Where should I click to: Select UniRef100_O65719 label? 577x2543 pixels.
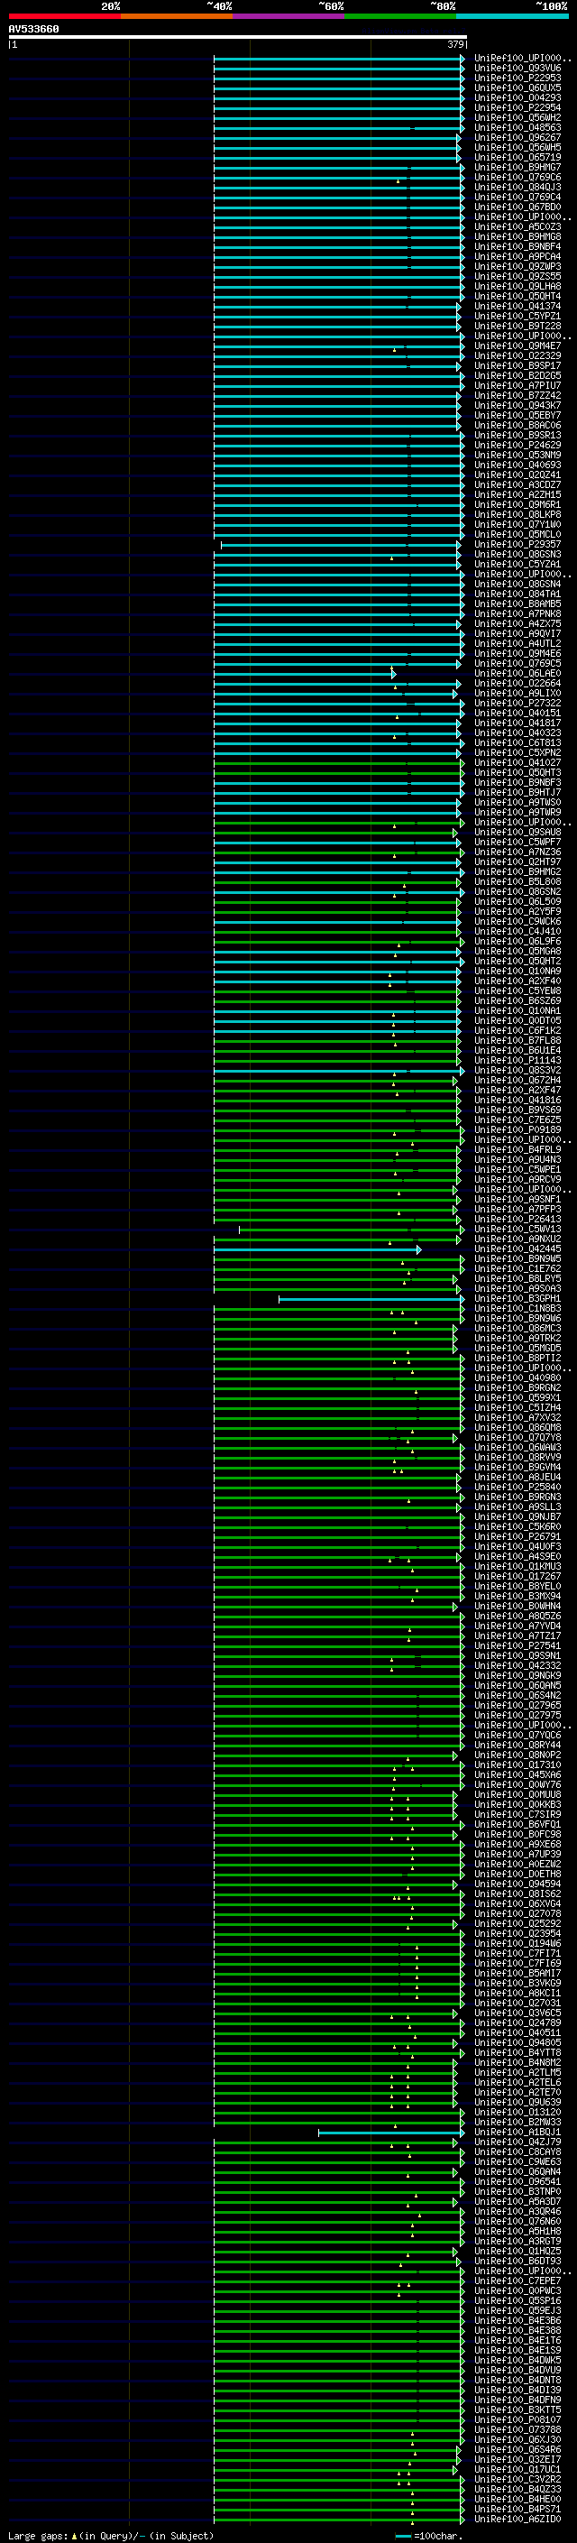(517, 157)
